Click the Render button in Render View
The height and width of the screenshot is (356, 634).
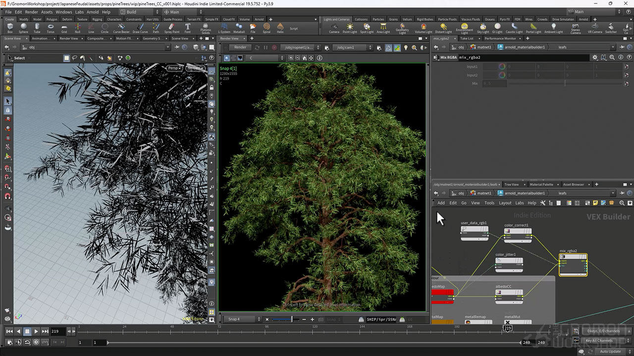[240, 47]
